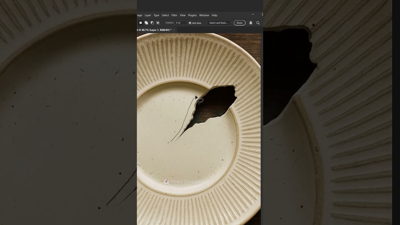Screen dimensions: 400x225
Task: Open the Type menu
Action: coord(156,15)
